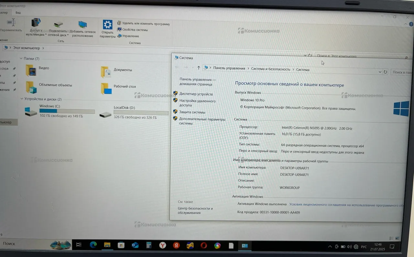Open Microsoft Store from the taskbar
Image resolution: width=414 pixels, height=257 pixels.
[x=121, y=245]
